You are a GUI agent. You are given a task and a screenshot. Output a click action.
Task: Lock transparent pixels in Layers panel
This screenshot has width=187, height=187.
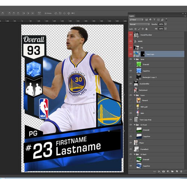tap(135, 29)
